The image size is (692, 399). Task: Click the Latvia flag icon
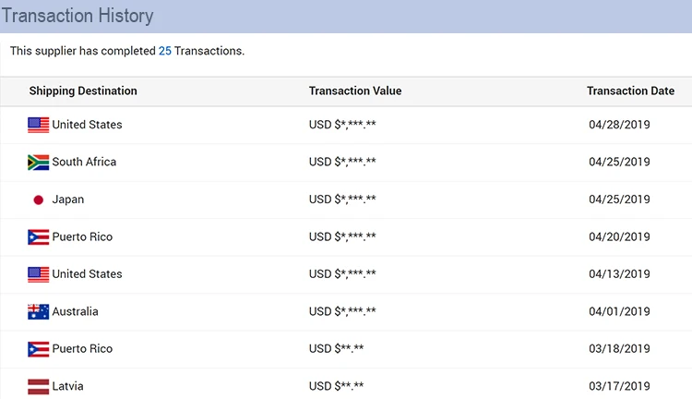[38, 386]
